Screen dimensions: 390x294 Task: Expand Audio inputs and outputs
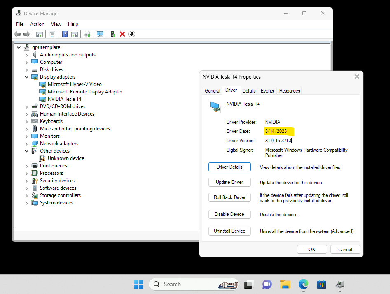tap(27, 55)
